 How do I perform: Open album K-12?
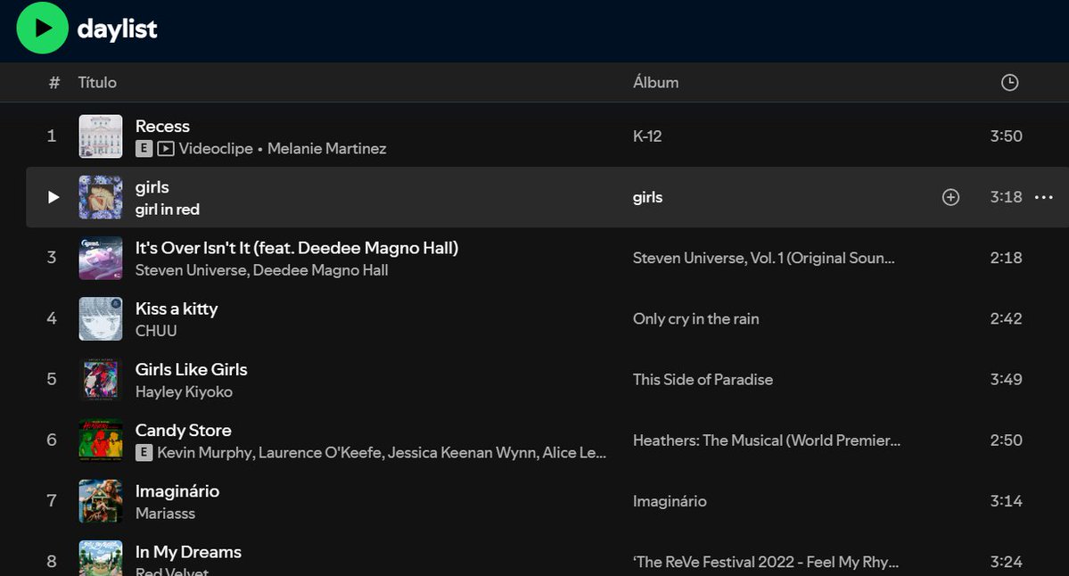coord(647,136)
